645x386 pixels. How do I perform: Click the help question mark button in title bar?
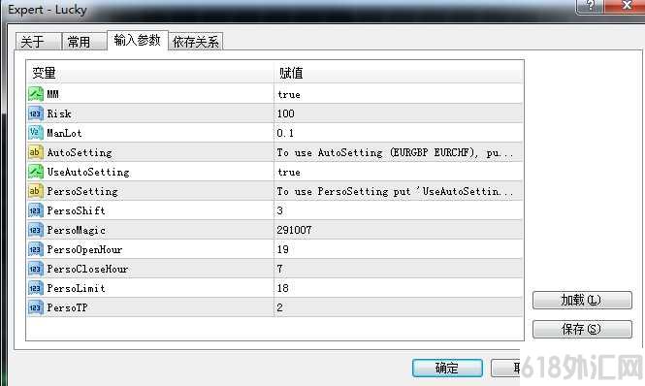point(591,6)
